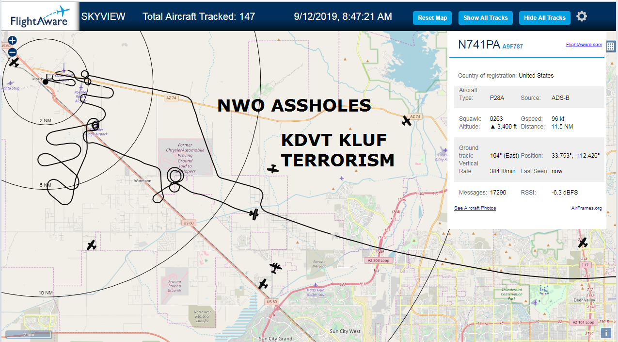The width and height of the screenshot is (618, 342).
Task: Select aircraft below KDVT KLUF text
Action: tap(273, 169)
